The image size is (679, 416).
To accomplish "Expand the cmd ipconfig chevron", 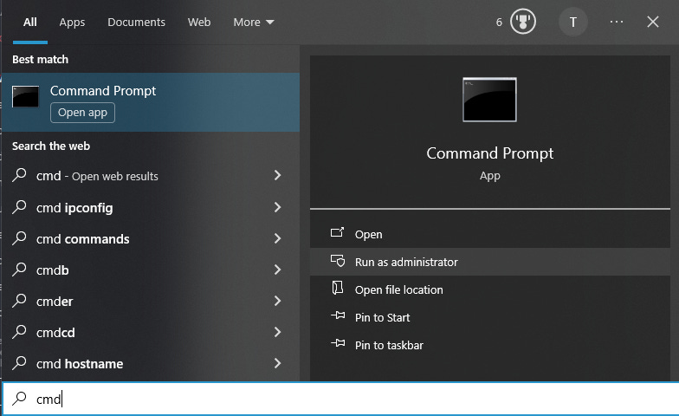I will (277, 207).
